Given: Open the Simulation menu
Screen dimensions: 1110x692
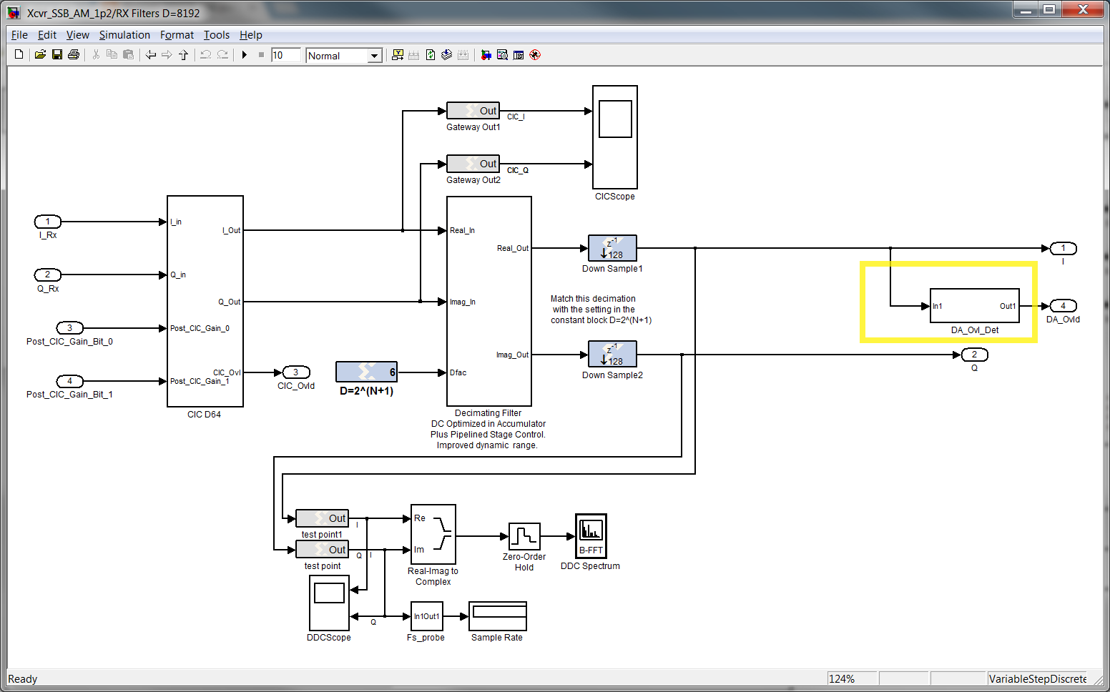Looking at the screenshot, I should 124,35.
